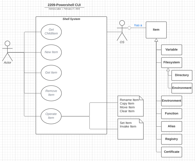Click the Variable class box
The height and width of the screenshot is (161, 195).
(172, 50)
